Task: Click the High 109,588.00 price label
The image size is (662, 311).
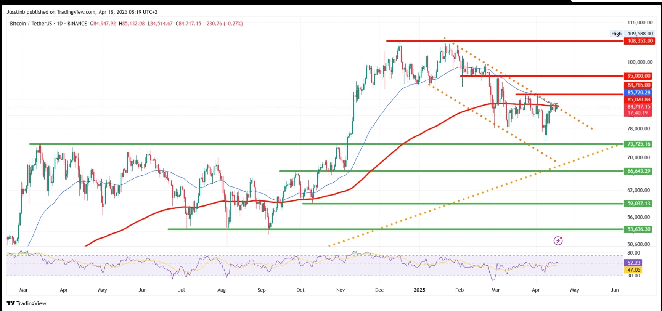Action: pyautogui.click(x=632, y=34)
